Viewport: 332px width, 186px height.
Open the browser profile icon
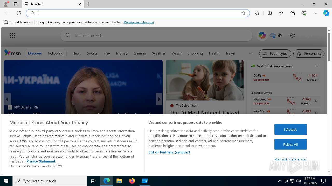(x=5, y=4)
